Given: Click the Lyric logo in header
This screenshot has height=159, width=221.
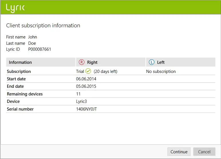Looking at the screenshot, I should pyautogui.click(x=15, y=8).
